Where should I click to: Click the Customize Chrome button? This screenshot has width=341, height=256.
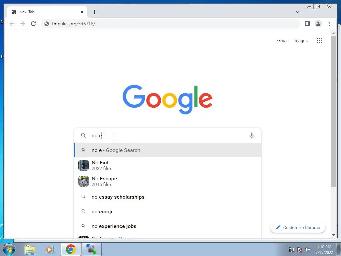tap(297, 227)
